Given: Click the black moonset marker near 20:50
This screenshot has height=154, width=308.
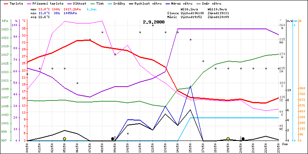Looking at the screenshot, I should click(243, 139).
